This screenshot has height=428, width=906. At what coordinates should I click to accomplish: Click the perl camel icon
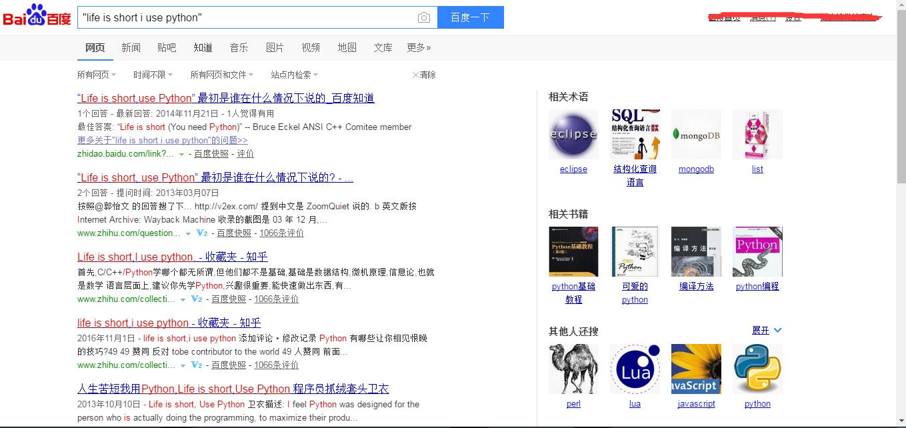pos(573,369)
